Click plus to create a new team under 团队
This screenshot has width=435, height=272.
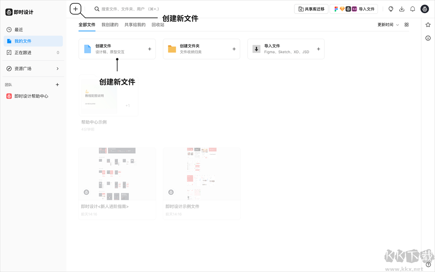57,84
